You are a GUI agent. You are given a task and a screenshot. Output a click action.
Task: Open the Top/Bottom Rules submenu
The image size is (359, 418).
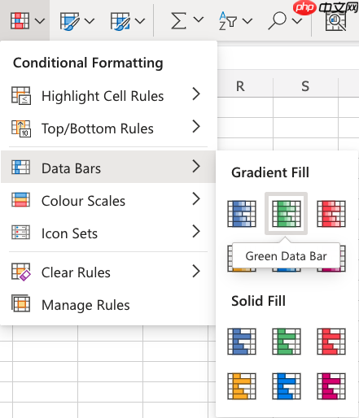[108, 128]
